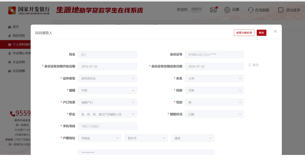305x161 pixels.
Task: Close the 共同借款人 dialog
Action: (x=275, y=31)
